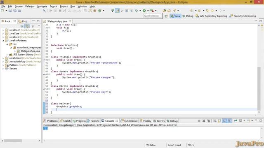Open External Tools dropdown arrow
264x148 pixels.
pos(156,11)
